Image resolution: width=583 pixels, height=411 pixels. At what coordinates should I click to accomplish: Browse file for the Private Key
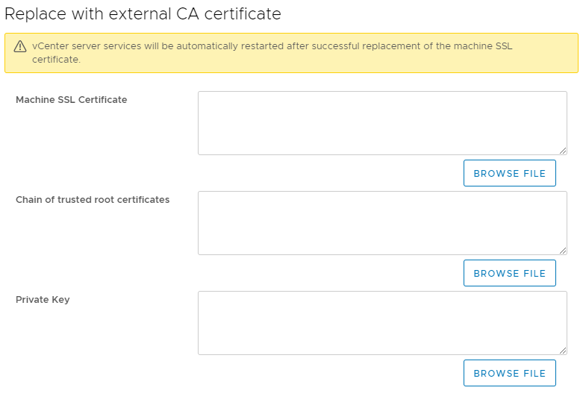[509, 373]
